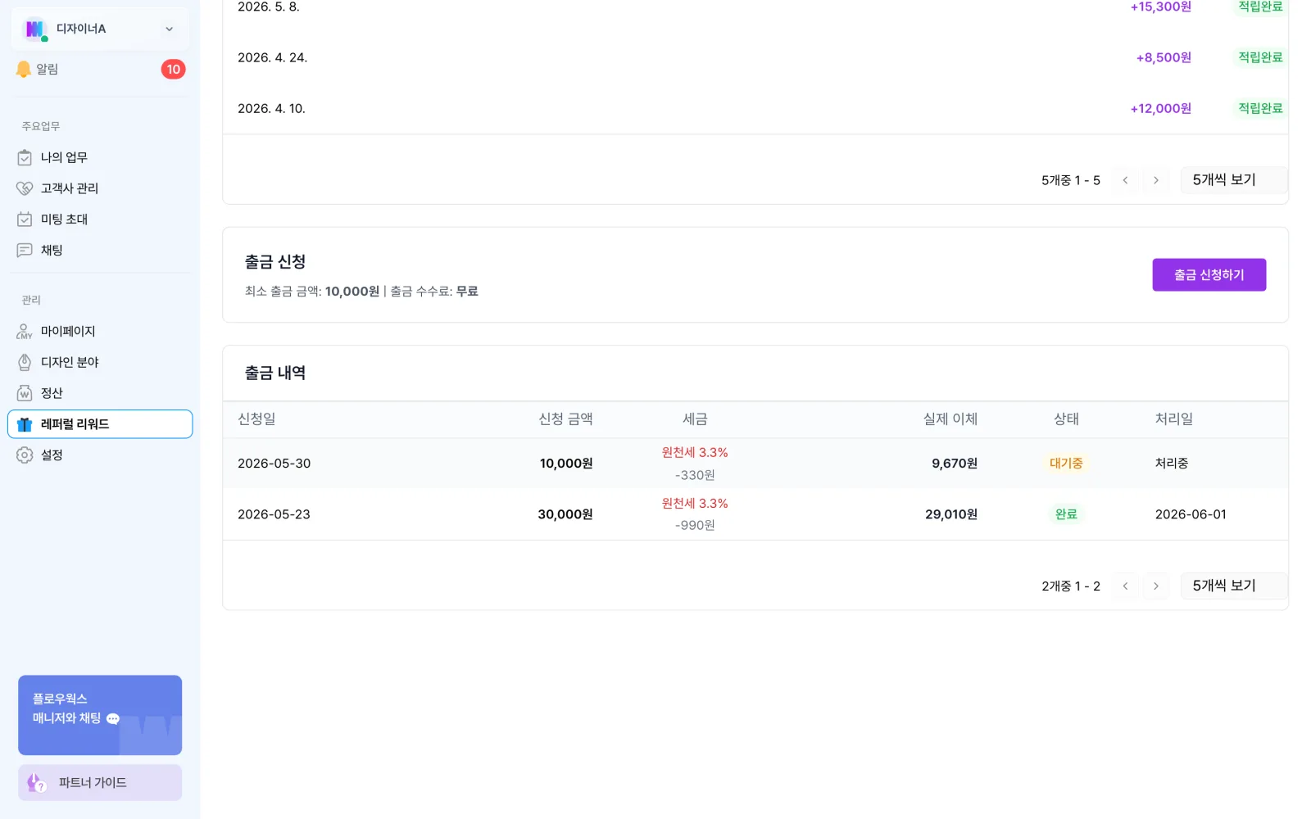Click the 2026-05-30 request date cell
The image size is (1311, 819).
[274, 464]
